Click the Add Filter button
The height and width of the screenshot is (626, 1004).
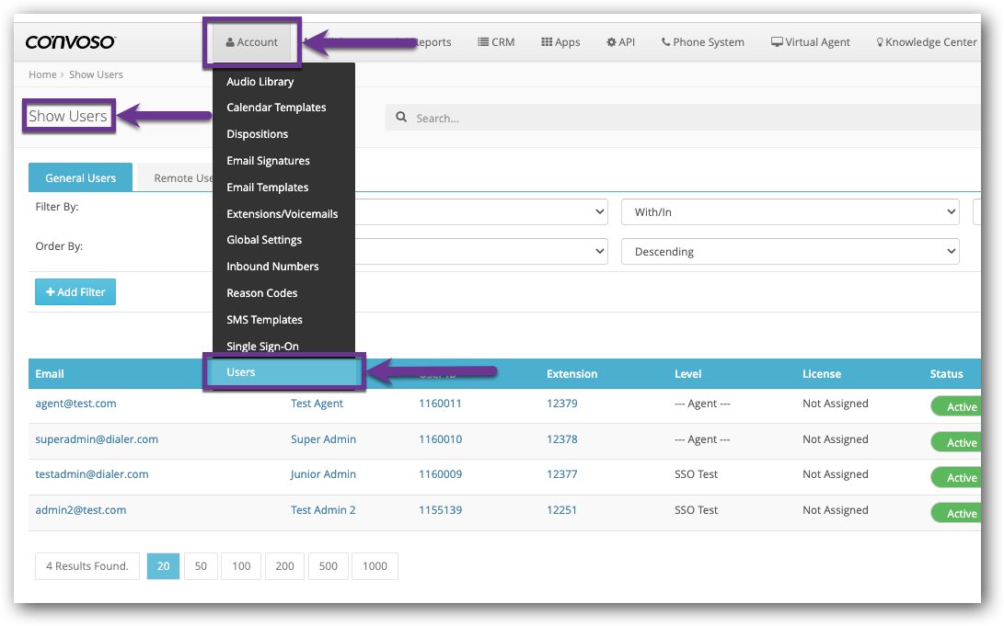(x=75, y=292)
